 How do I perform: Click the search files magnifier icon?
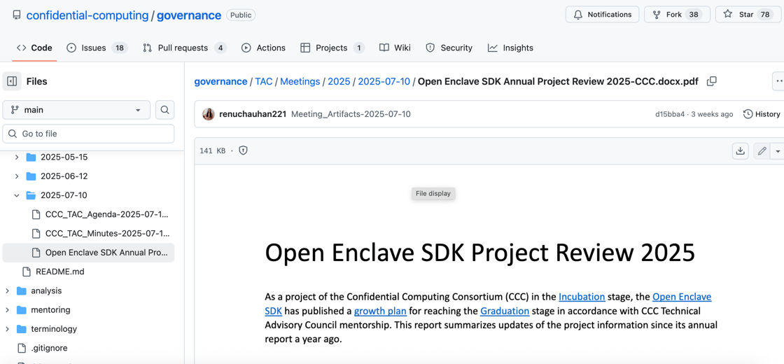[164, 110]
